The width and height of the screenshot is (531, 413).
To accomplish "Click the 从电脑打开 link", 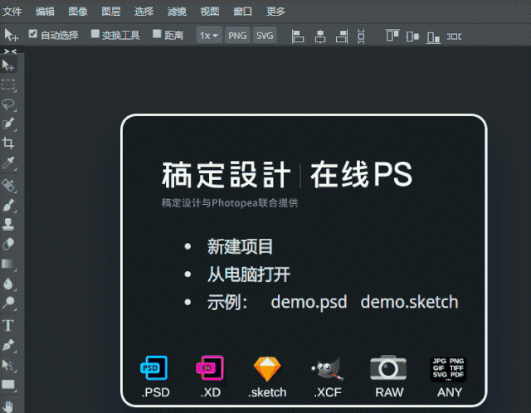I will 249,275.
